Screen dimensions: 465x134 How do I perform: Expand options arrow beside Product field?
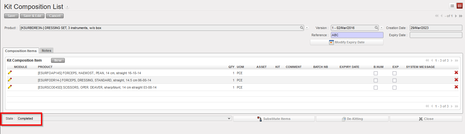coord(307,28)
